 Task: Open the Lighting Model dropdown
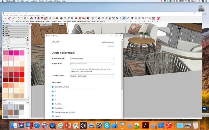(92, 76)
